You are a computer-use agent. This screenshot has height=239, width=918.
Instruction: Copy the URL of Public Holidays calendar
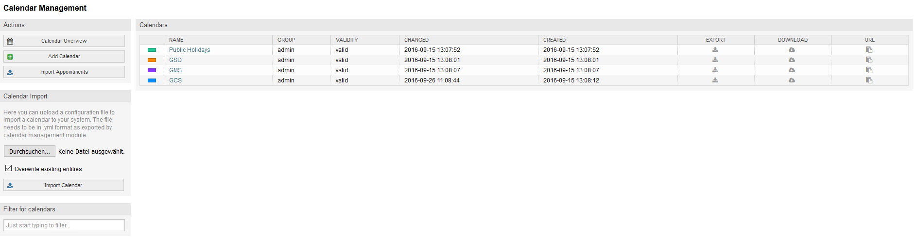coord(869,50)
